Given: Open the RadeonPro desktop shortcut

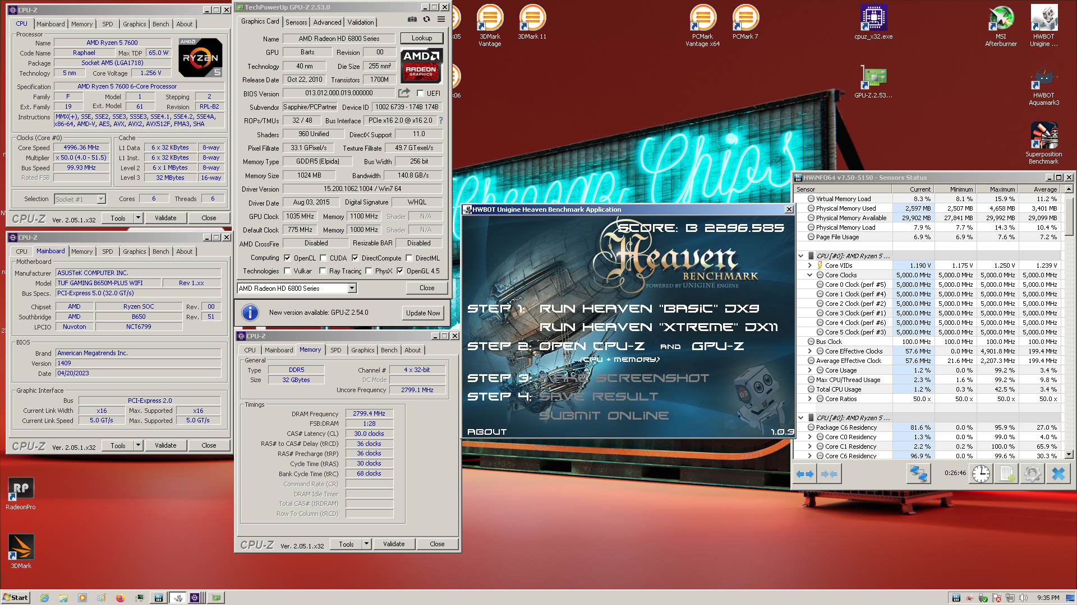Looking at the screenshot, I should pyautogui.click(x=21, y=494).
